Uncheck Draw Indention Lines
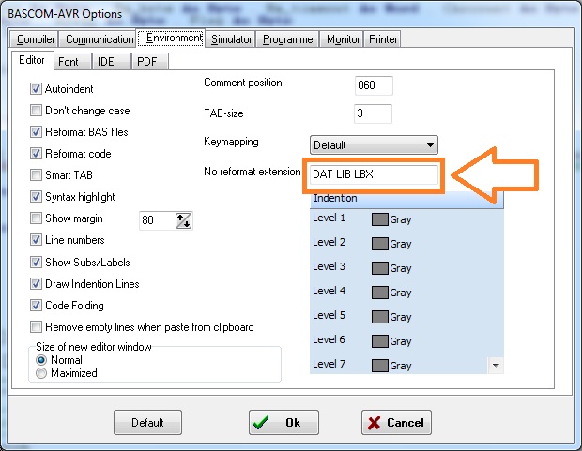 36,284
